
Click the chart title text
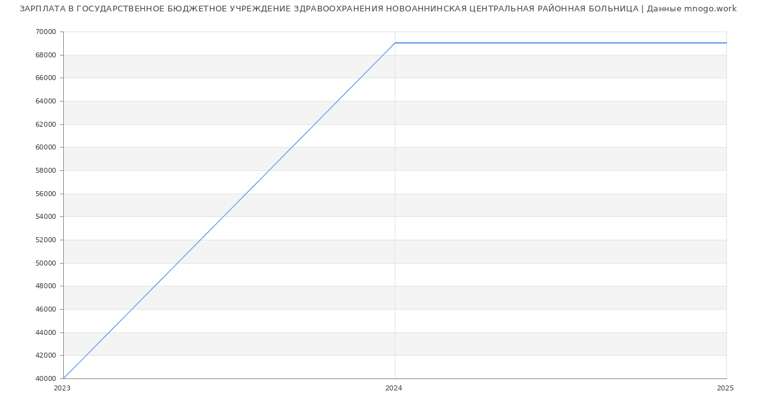point(378,9)
